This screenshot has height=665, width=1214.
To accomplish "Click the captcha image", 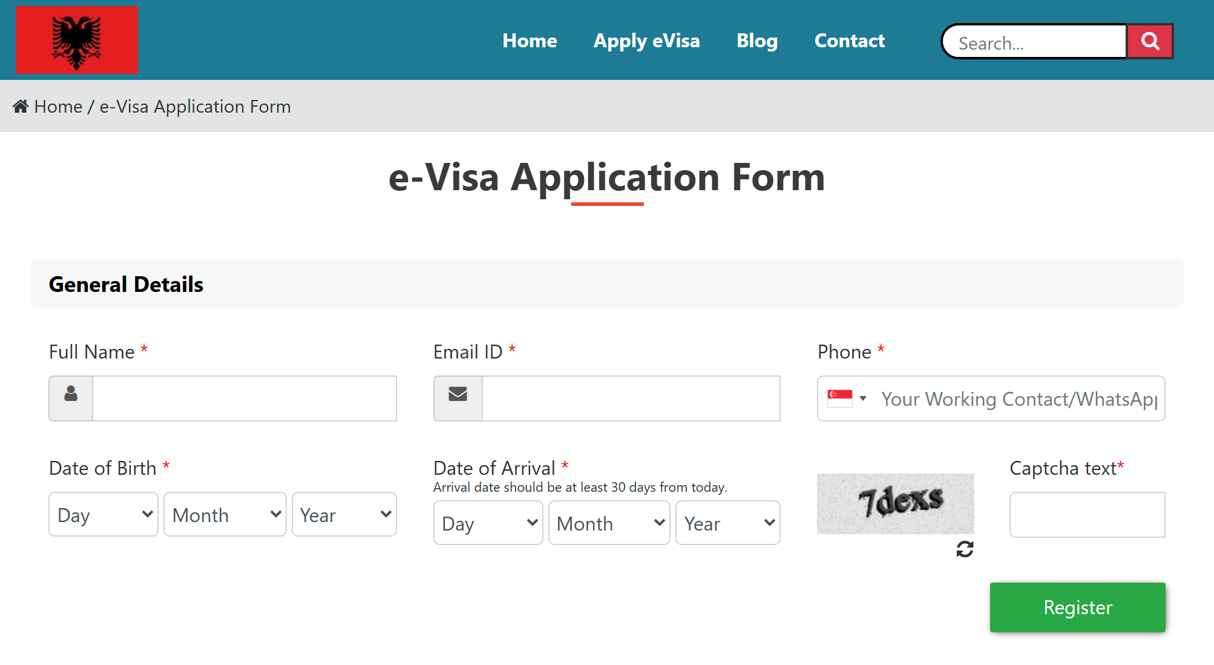I will click(895, 503).
